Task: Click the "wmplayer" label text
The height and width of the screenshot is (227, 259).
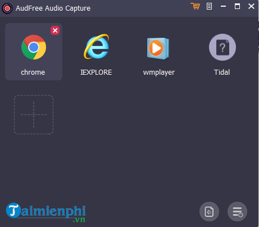Action: tap(159, 72)
